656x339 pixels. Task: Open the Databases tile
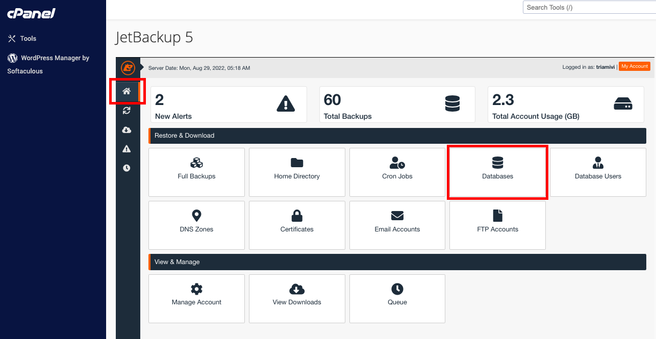click(x=497, y=172)
